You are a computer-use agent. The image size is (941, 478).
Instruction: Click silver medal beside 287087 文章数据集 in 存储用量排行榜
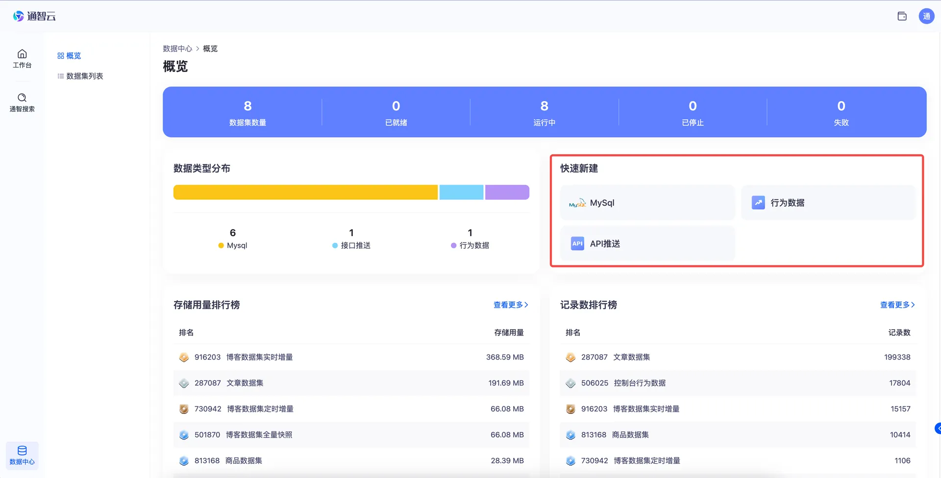coord(184,383)
